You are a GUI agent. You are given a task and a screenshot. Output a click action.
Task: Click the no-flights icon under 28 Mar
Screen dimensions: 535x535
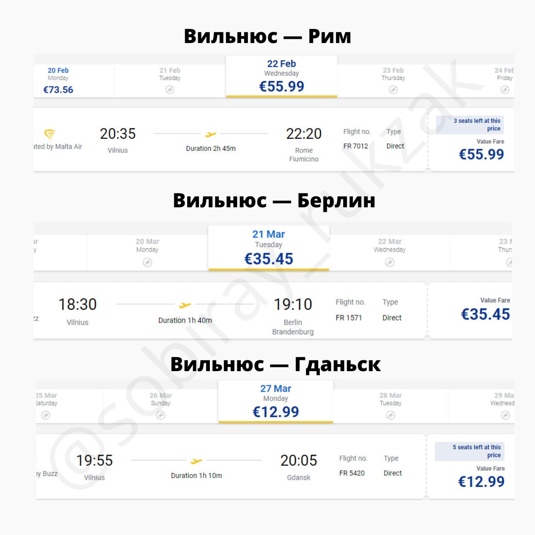390,415
